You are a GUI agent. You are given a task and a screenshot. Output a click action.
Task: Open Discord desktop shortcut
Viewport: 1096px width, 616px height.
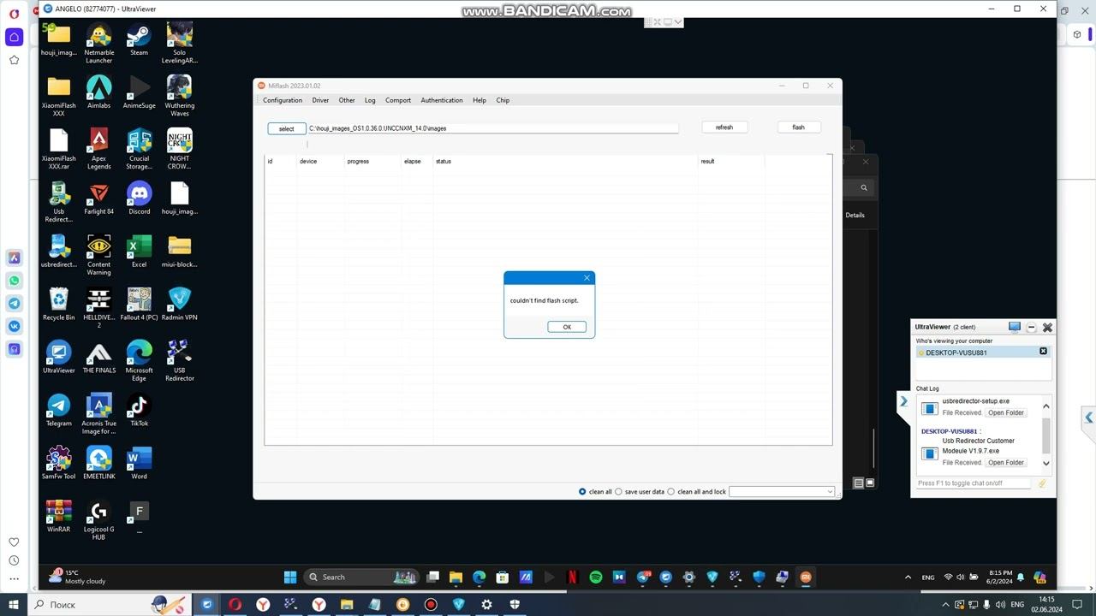(x=139, y=199)
